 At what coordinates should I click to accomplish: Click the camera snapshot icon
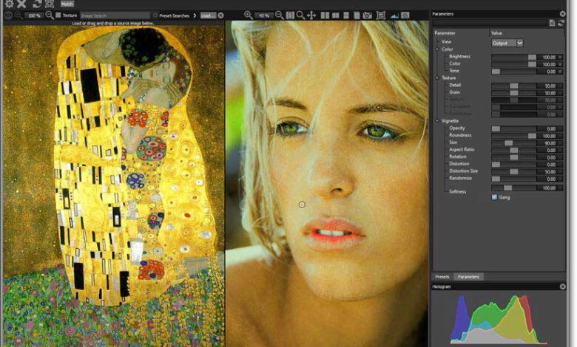(x=368, y=15)
